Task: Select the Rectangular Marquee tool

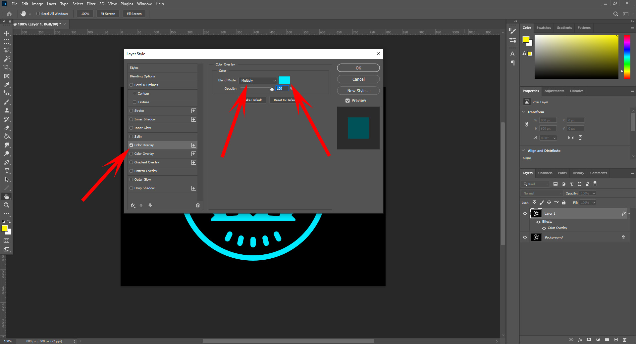Action: (x=7, y=42)
